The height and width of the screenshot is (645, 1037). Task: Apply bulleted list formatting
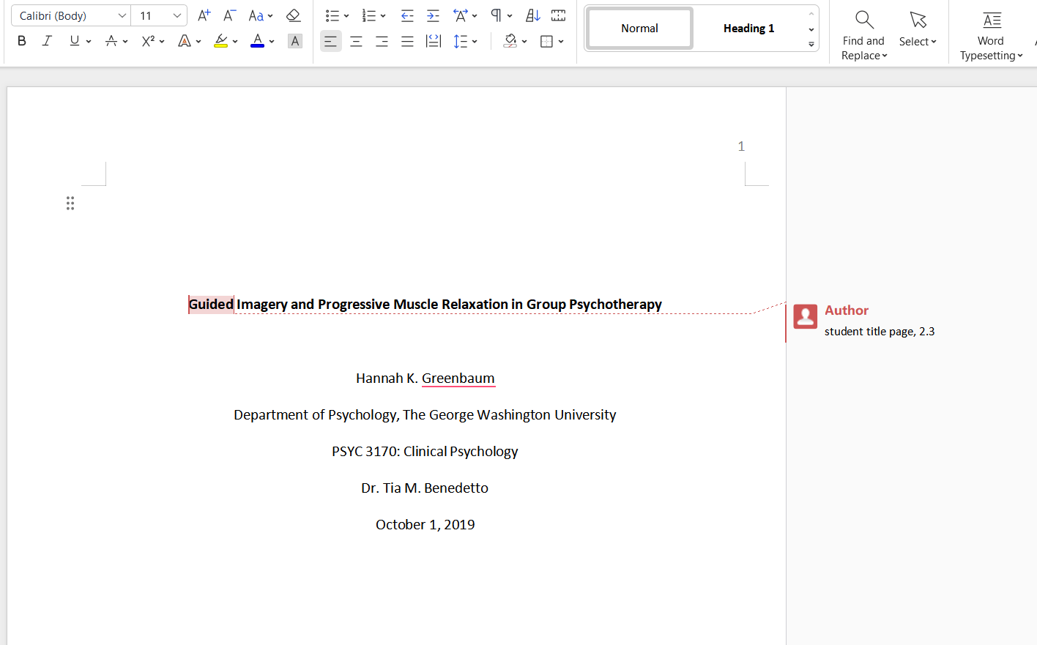coord(332,15)
